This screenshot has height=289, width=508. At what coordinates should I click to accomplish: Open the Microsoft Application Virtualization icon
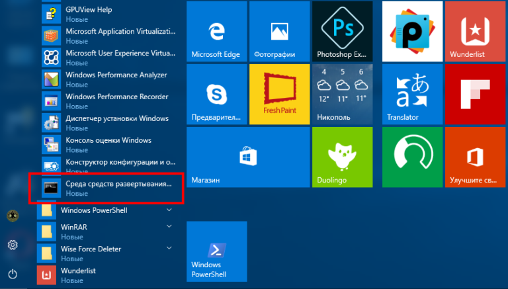pos(51,36)
